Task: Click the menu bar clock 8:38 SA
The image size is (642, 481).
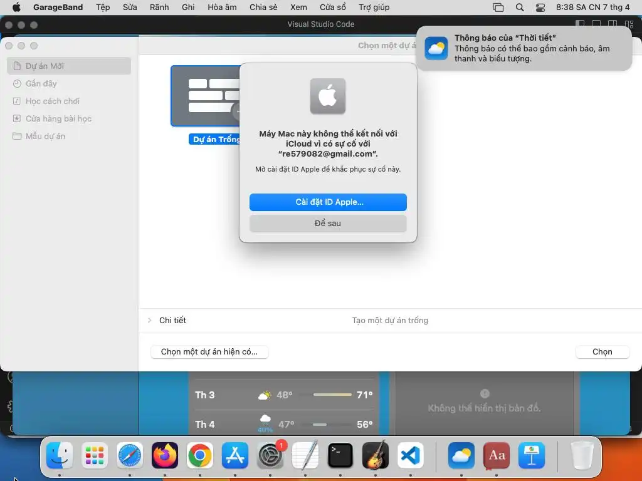Action: tap(592, 7)
